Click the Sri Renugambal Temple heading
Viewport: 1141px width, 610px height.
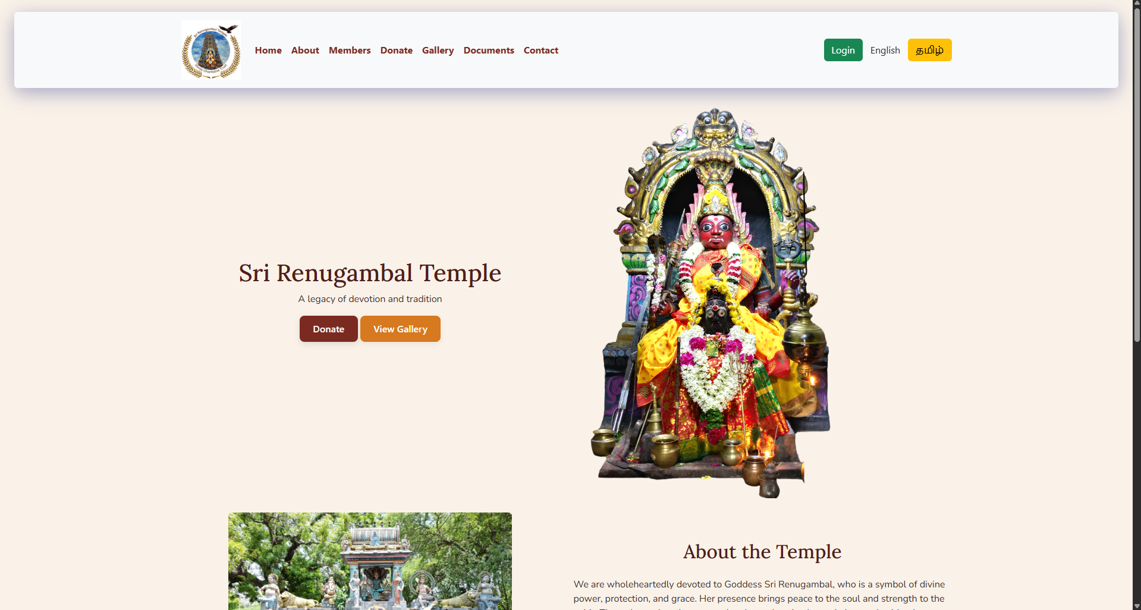pyautogui.click(x=370, y=273)
